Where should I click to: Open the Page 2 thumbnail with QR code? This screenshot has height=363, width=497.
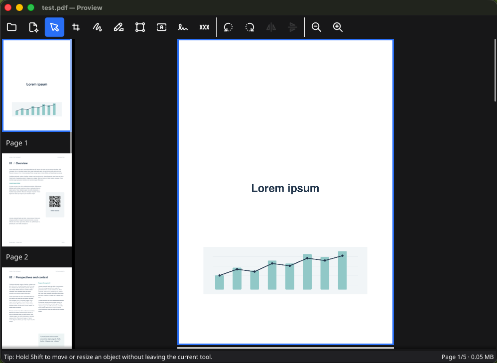[x=37, y=200]
